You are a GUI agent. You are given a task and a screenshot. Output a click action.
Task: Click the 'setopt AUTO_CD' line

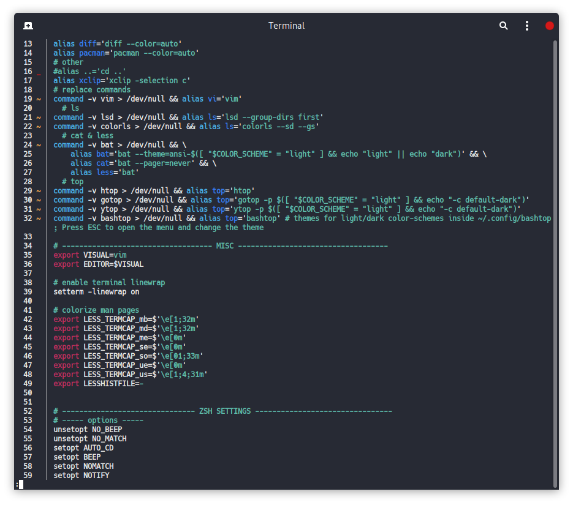(x=83, y=447)
